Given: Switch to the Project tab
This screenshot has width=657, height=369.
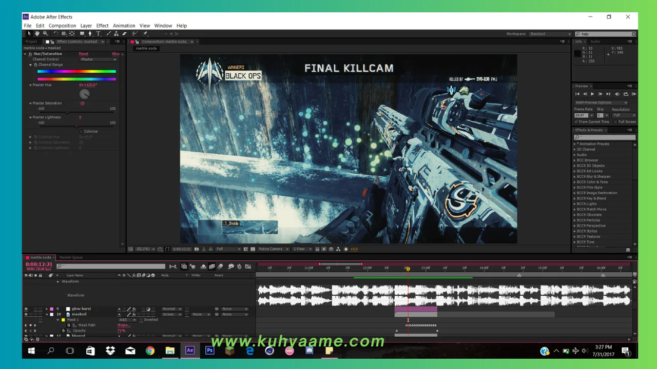Looking at the screenshot, I should 31,42.
